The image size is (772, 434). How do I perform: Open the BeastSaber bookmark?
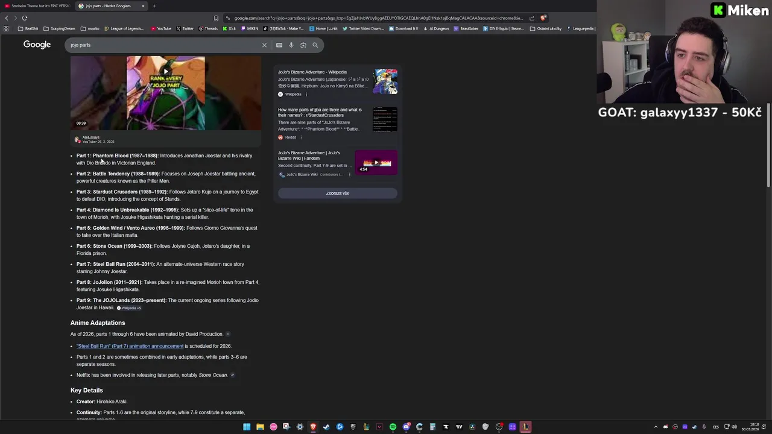coord(466,28)
